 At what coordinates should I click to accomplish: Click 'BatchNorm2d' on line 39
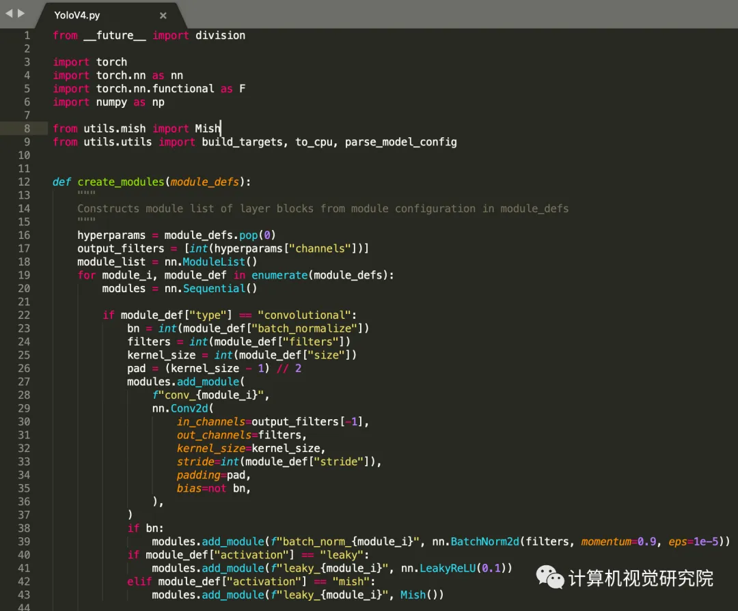[x=484, y=541]
